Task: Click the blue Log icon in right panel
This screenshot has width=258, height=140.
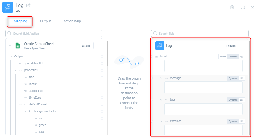Action: (160, 46)
